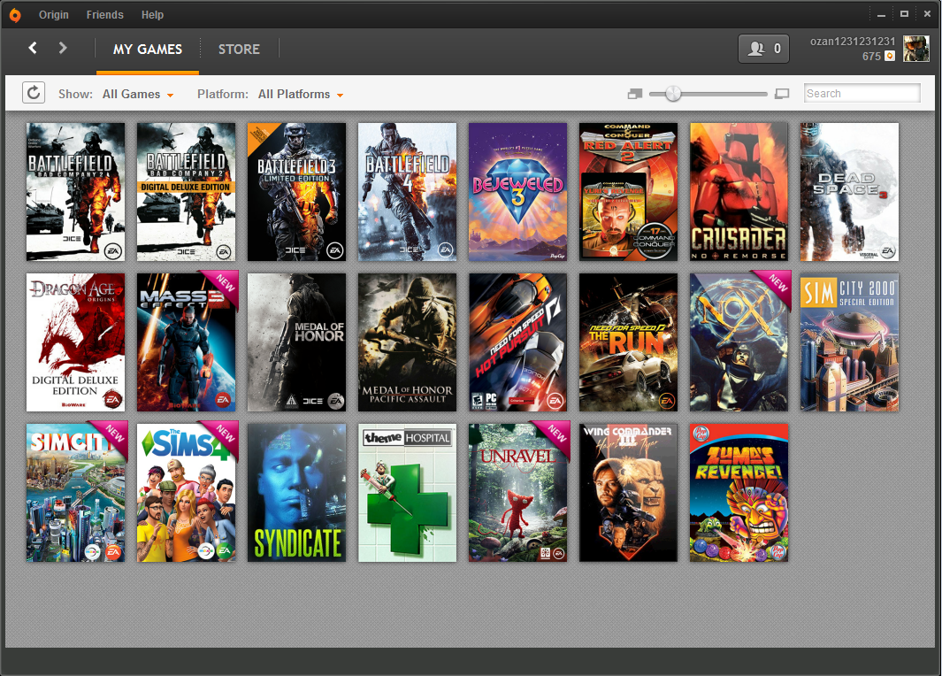Go back with the left arrow
Viewport: 942px width, 676px height.
(x=33, y=48)
